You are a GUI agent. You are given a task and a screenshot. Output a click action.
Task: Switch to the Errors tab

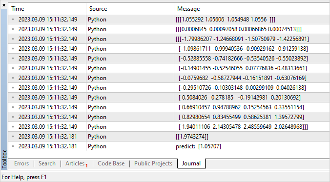click(x=21, y=163)
